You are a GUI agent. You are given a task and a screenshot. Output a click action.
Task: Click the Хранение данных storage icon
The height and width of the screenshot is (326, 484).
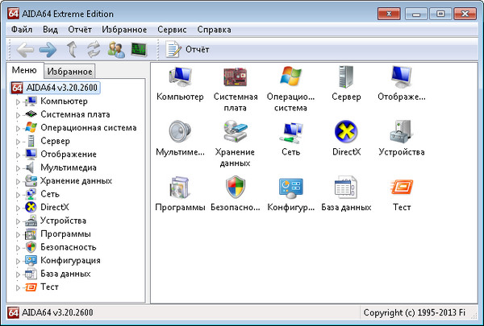pyautogui.click(x=235, y=132)
